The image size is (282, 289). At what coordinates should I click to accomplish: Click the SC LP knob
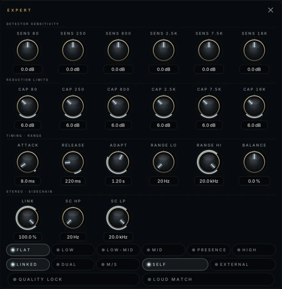[118, 218]
